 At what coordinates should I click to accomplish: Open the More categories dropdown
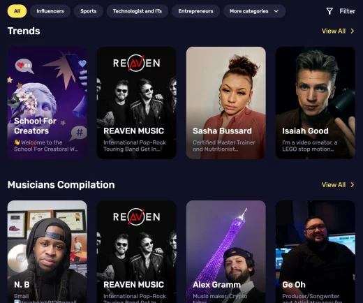point(254,11)
